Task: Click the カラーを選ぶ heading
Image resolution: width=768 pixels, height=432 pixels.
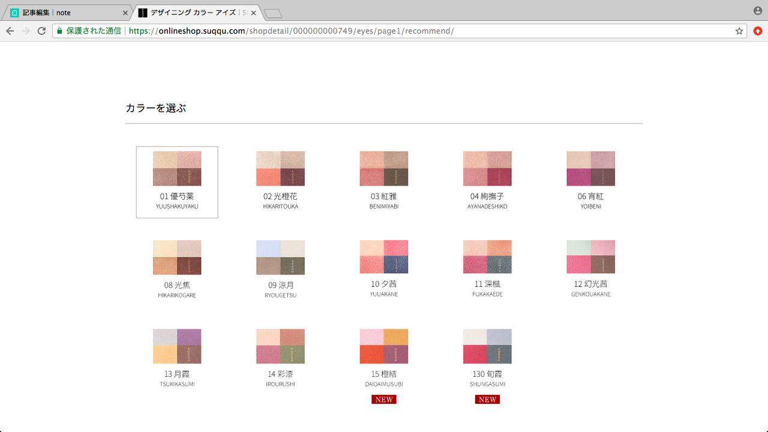Action: [x=156, y=108]
